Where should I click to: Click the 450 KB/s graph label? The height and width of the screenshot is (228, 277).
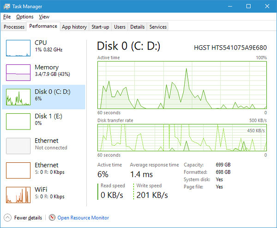[256, 130]
